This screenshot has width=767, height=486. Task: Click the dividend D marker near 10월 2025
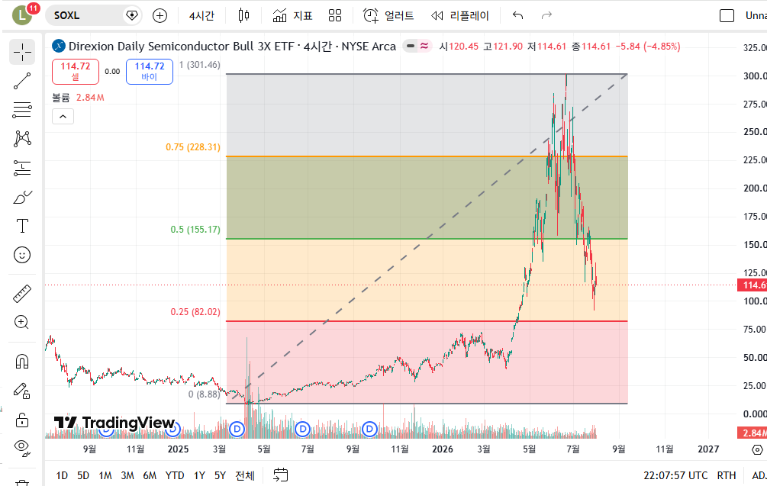[x=369, y=430]
